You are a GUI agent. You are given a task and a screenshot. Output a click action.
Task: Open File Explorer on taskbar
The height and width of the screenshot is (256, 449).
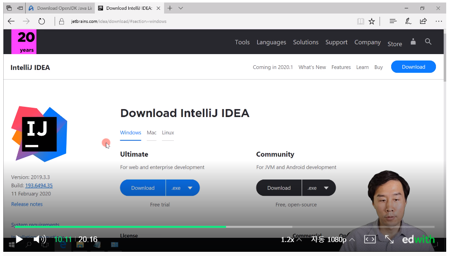tap(80, 245)
